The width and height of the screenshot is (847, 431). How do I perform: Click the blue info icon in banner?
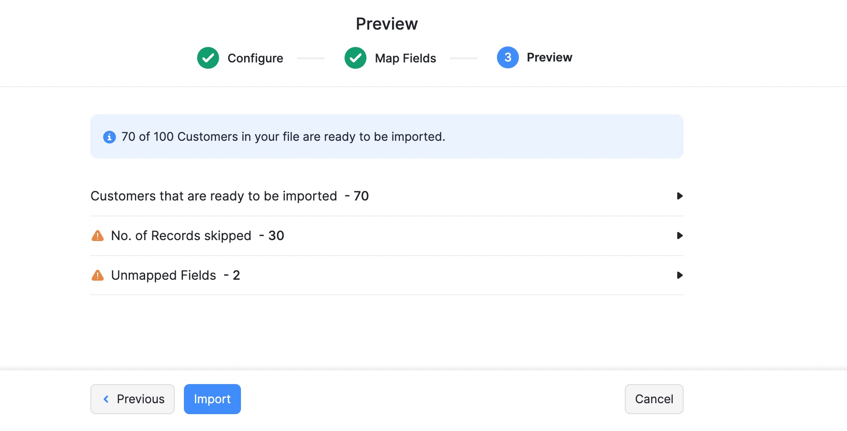pyautogui.click(x=110, y=137)
